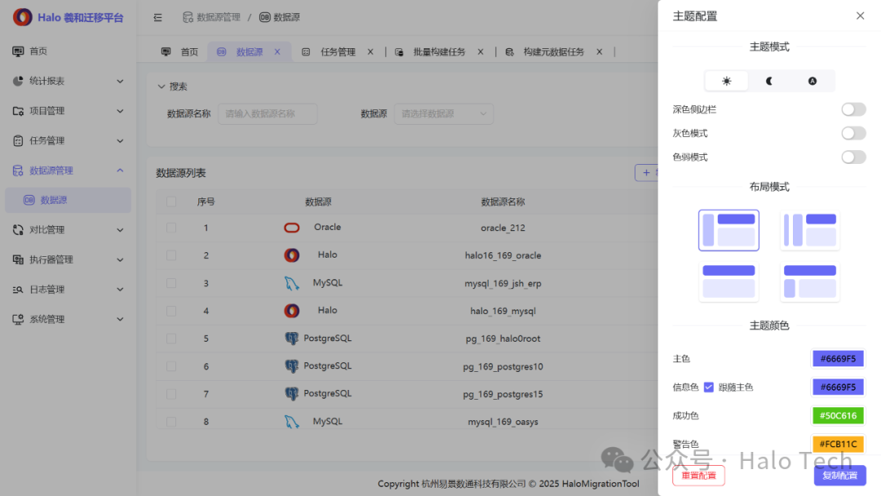Viewport: 881px width, 496px height.
Task: Click the MySQL dolphin icon in the mysql_169_jsh_erp row
Action: pos(291,283)
